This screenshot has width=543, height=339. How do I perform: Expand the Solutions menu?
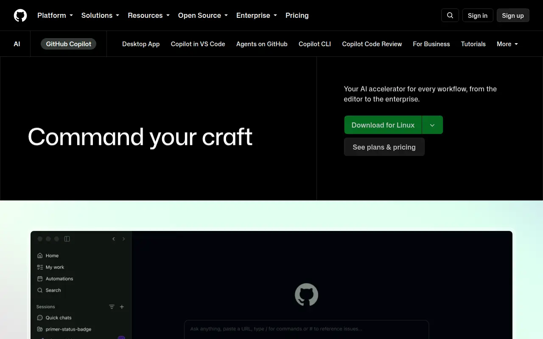[x=100, y=15]
